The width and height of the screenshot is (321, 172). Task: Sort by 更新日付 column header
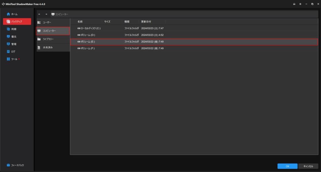[146, 22]
